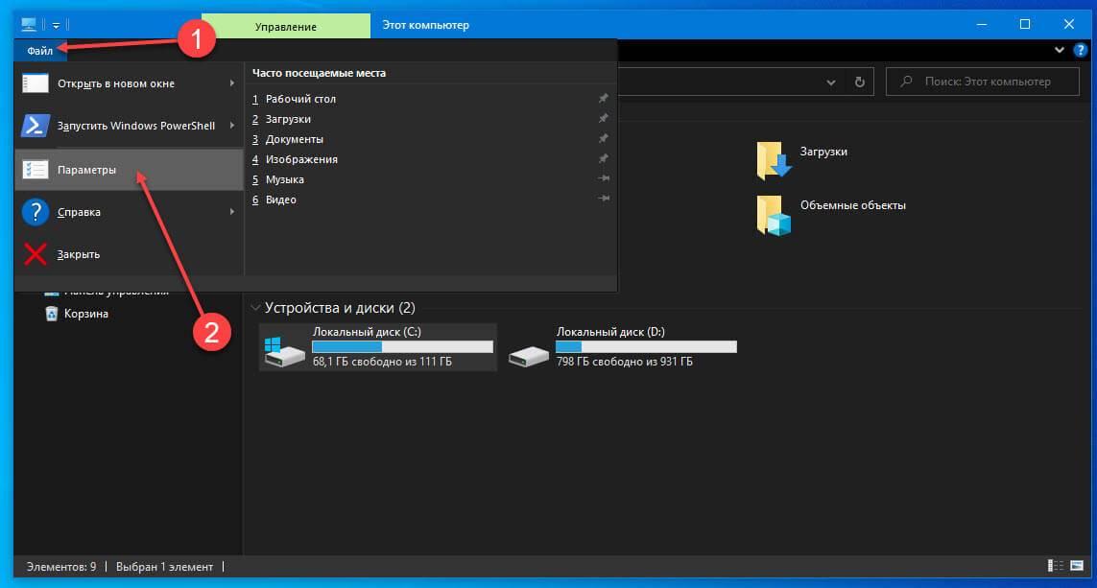Click the computer icon in title bar

tap(29, 25)
